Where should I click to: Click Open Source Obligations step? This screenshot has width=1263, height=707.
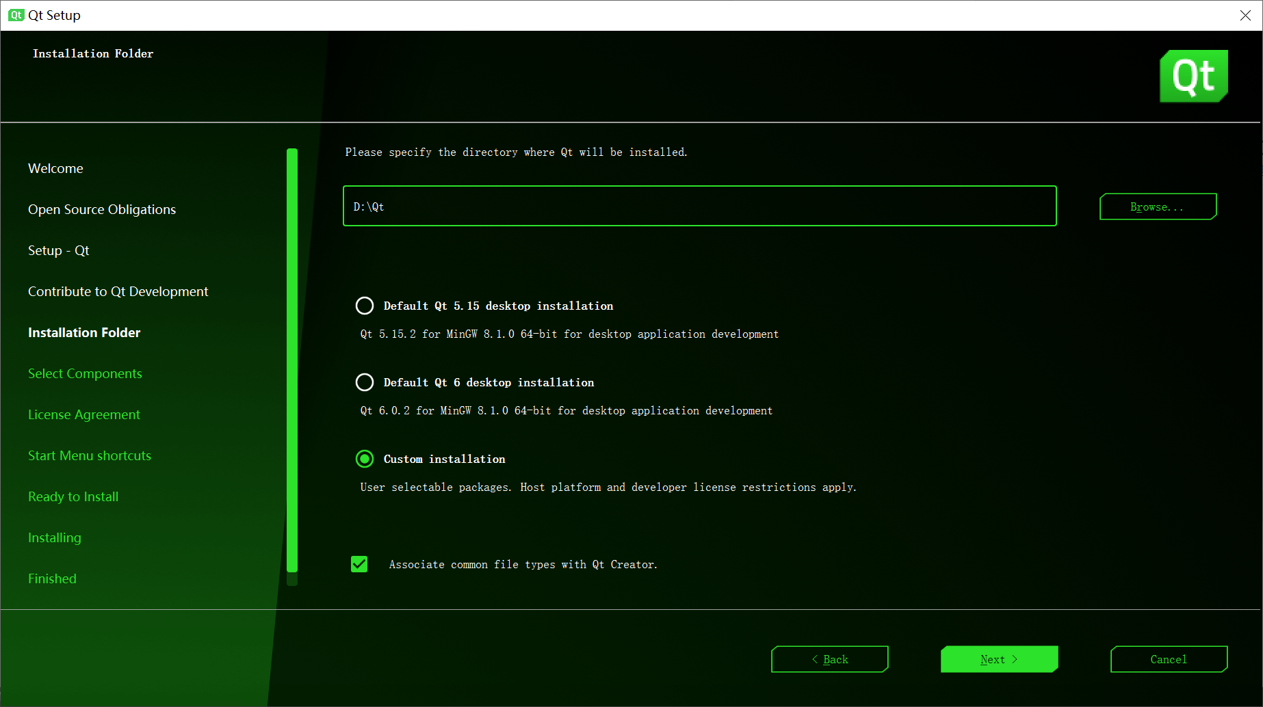(x=102, y=209)
